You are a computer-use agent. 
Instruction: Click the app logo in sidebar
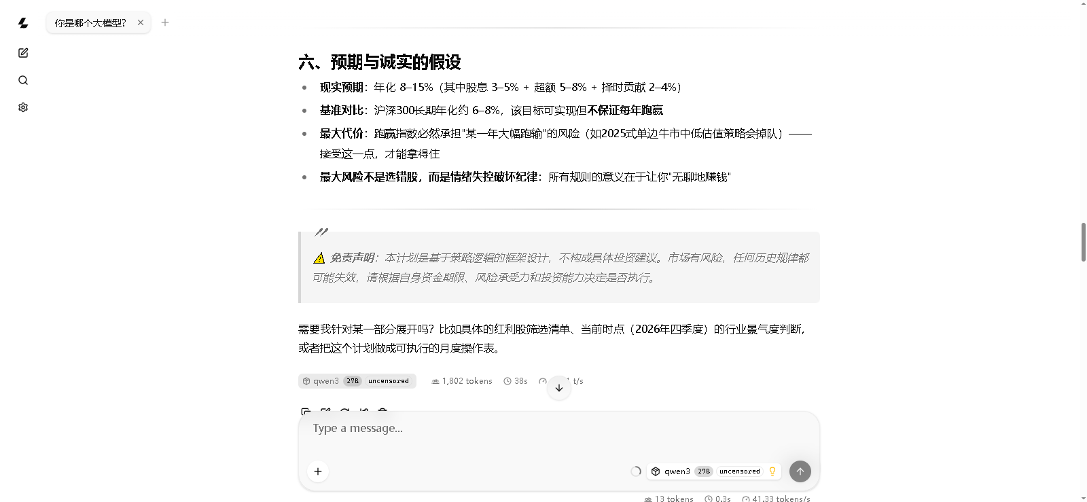click(x=23, y=23)
